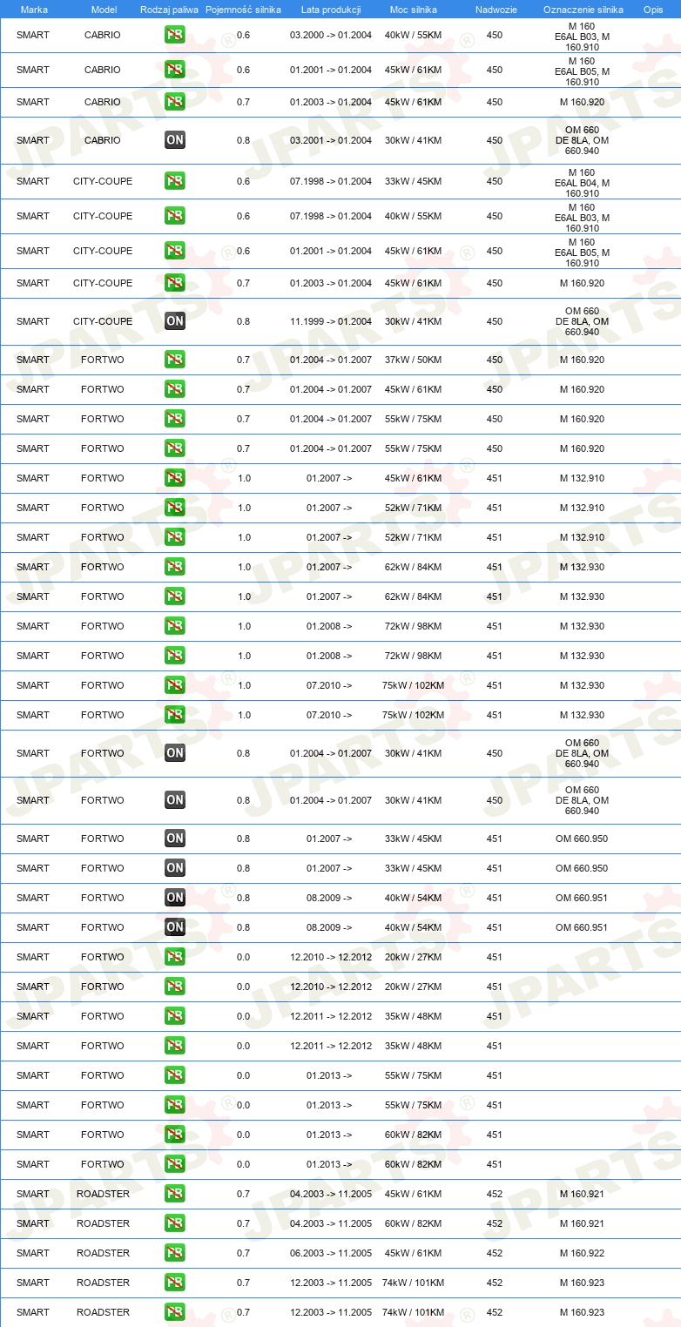Click the 33kW / 45KM cell in the CITY-COUPE row
The width and height of the screenshot is (681, 1327).
tap(414, 181)
